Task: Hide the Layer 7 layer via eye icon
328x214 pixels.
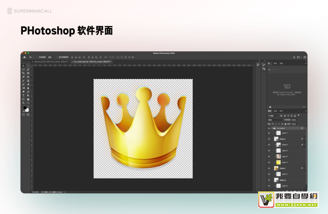Action: 269,133
